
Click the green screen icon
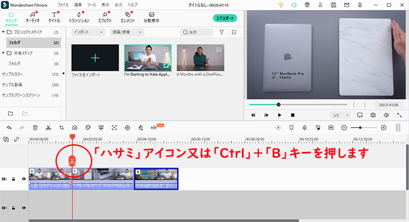coord(101,127)
